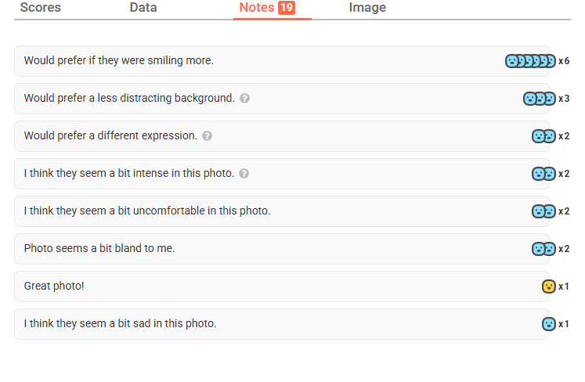
Task: Open the Image tab
Action: click(x=367, y=8)
